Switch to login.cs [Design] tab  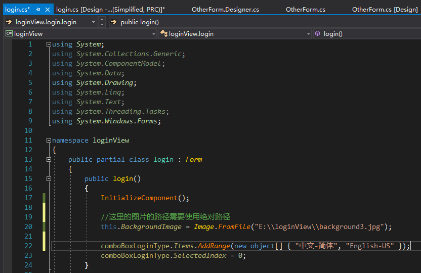[110, 10]
